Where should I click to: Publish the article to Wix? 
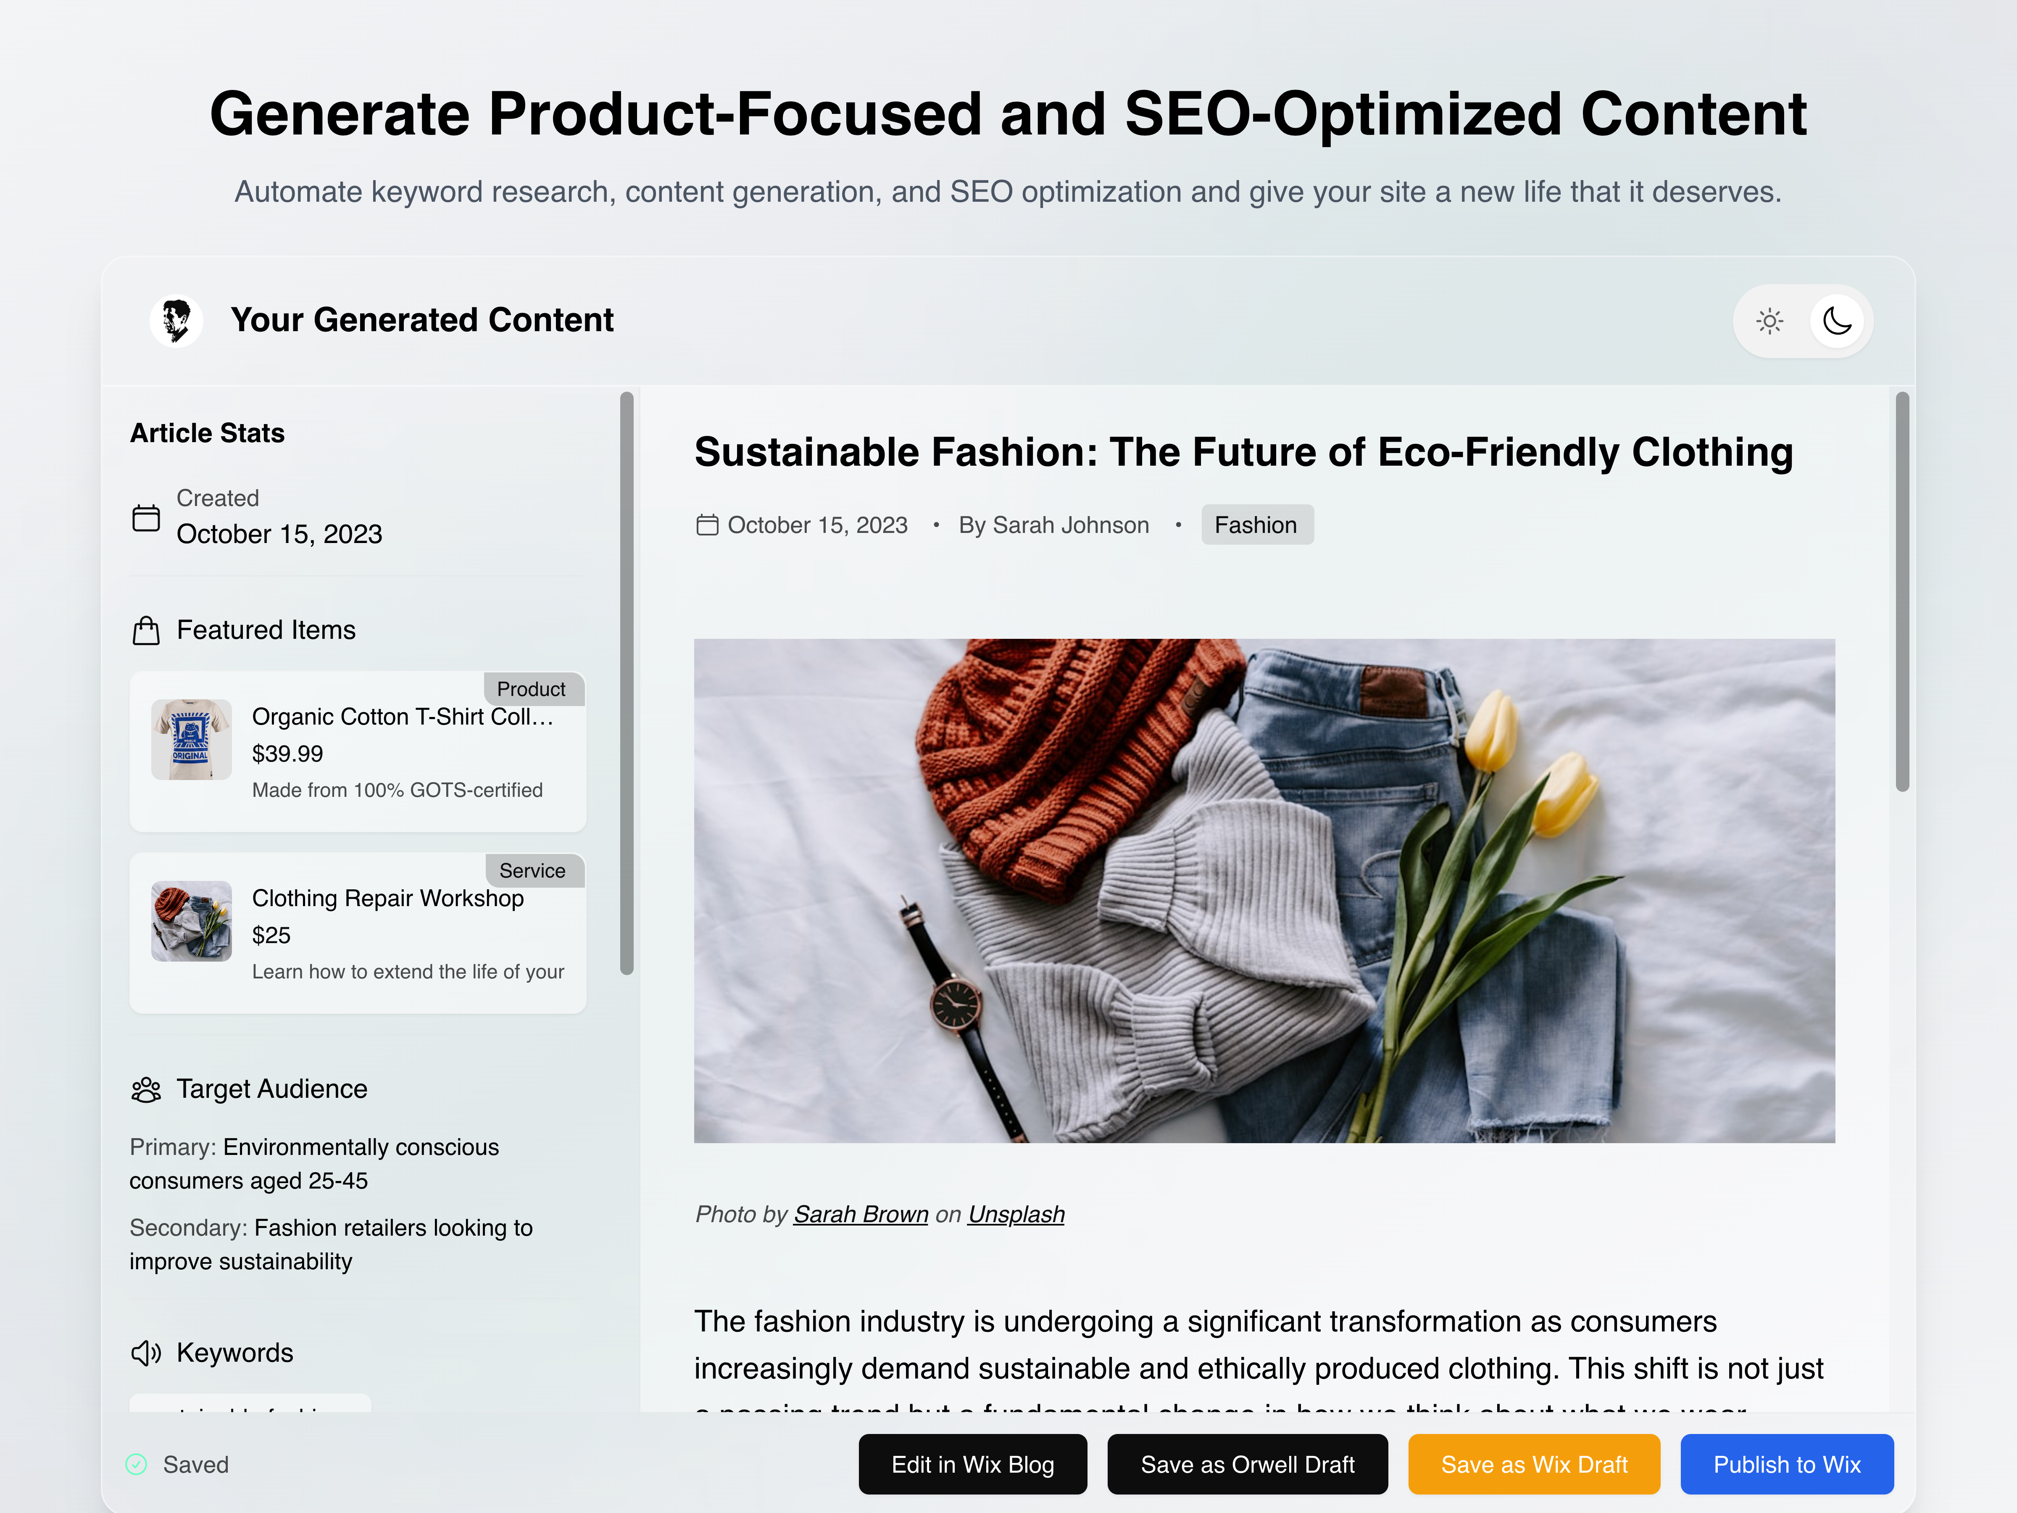1786,1464
